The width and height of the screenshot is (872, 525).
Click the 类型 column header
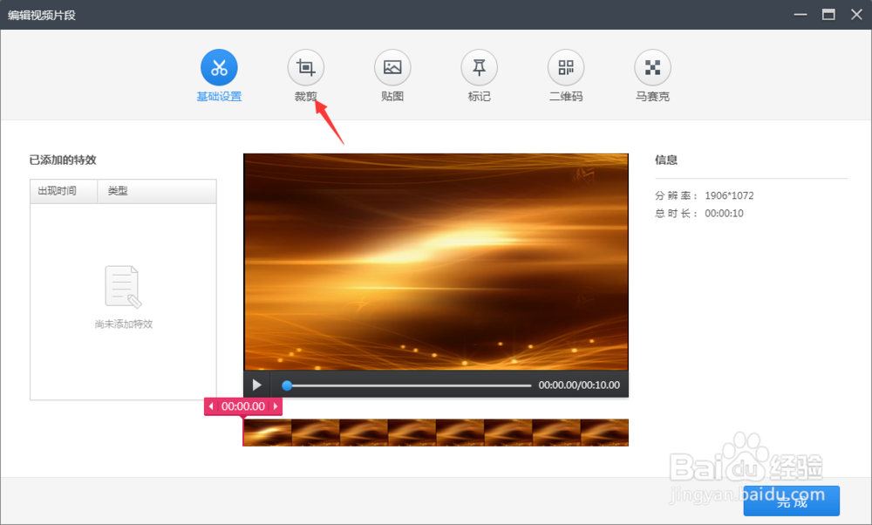157,191
